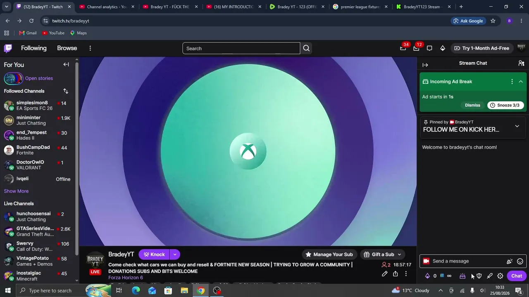
Task: Open a new browser tab
Action: 461,7
